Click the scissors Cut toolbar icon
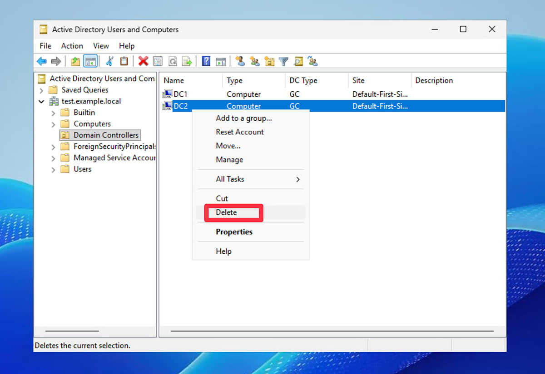The height and width of the screenshot is (374, 545). pos(109,61)
